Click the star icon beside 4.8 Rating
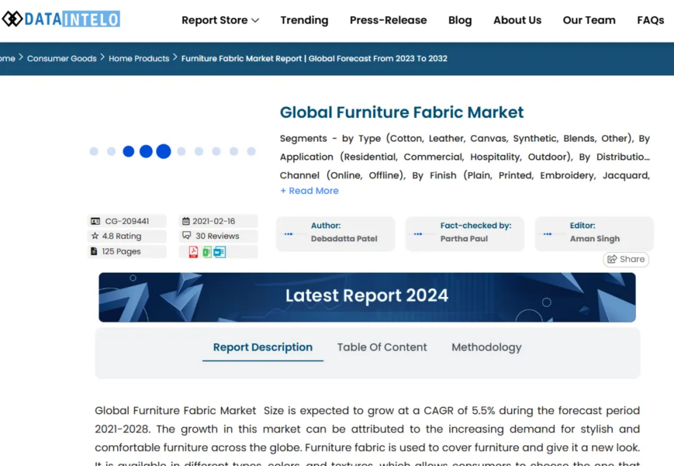 [x=95, y=236]
